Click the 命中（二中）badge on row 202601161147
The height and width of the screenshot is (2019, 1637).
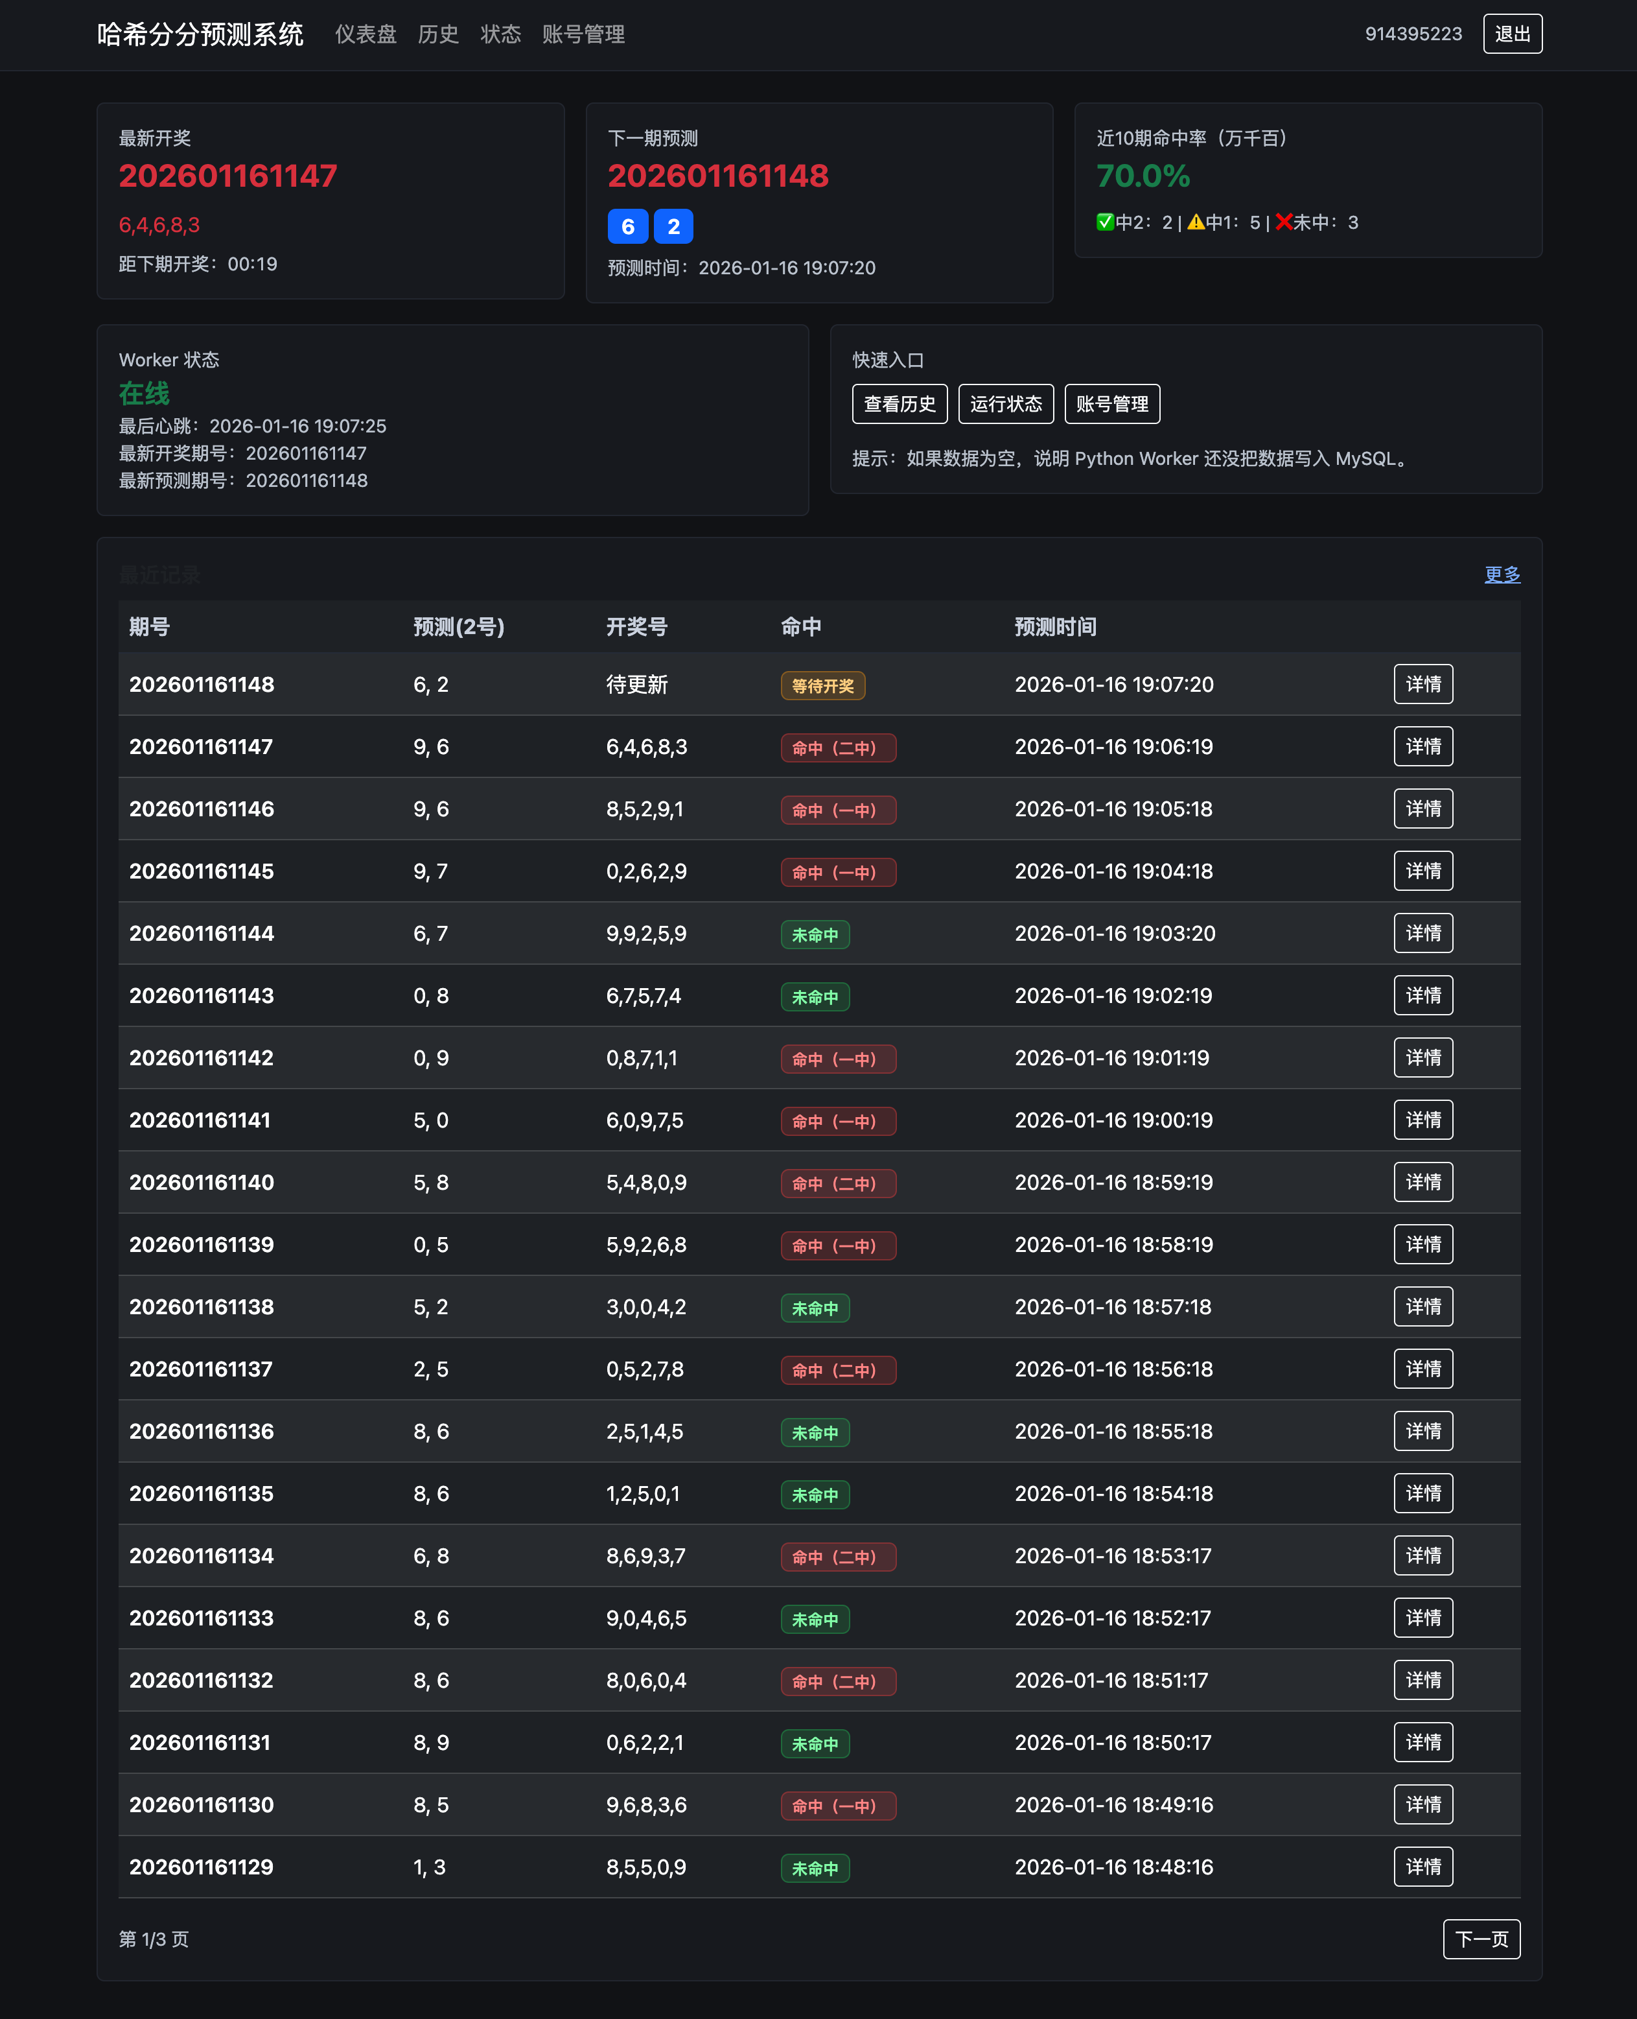click(x=837, y=747)
